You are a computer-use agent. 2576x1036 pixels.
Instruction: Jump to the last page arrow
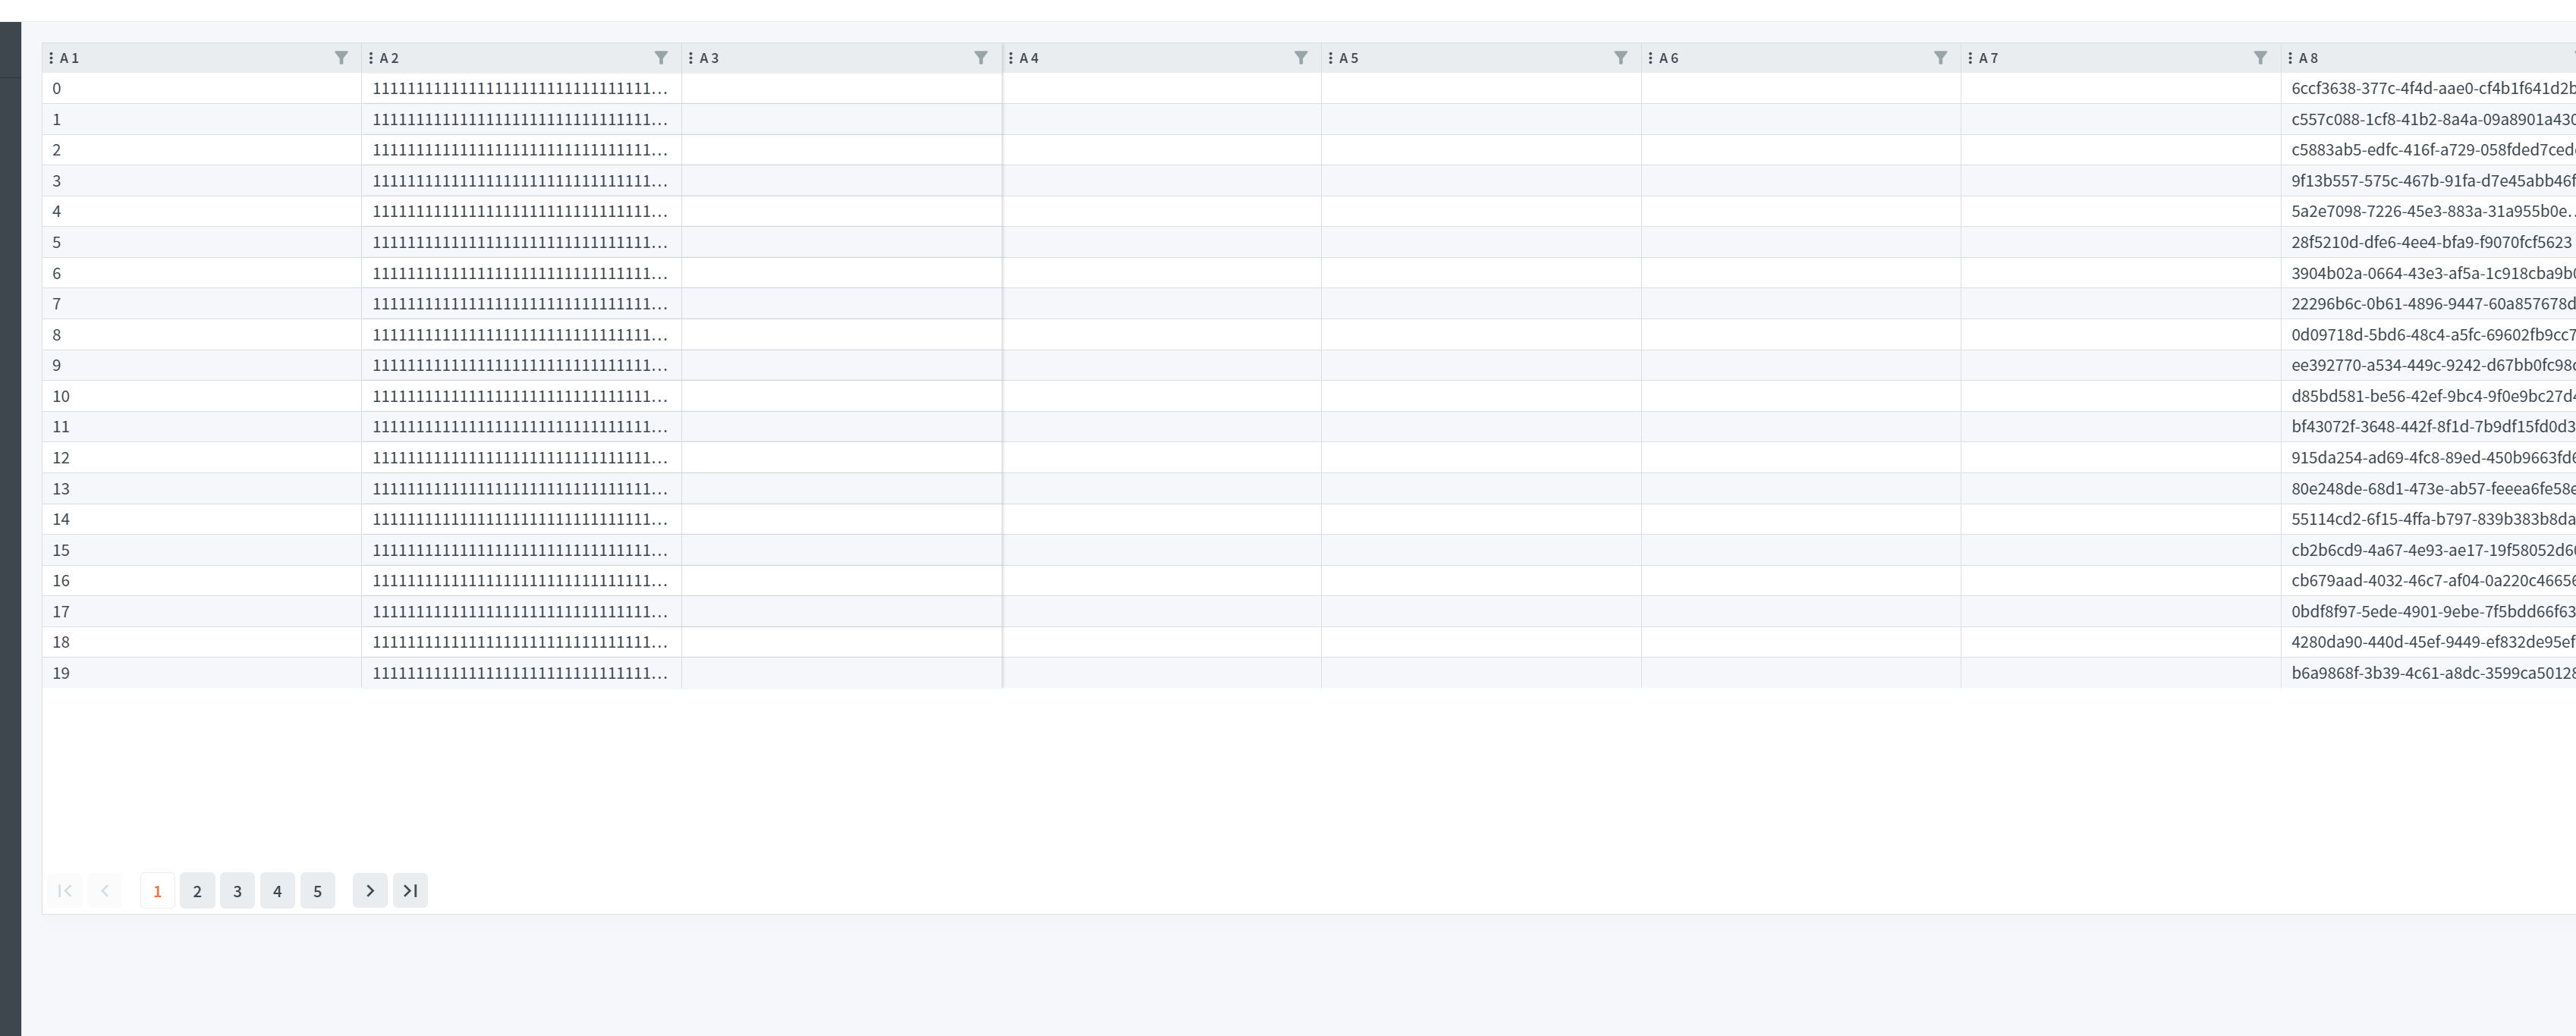click(x=410, y=891)
